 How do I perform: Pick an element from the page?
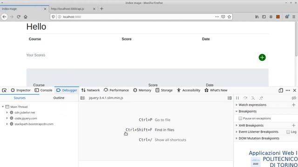click(x=4, y=90)
